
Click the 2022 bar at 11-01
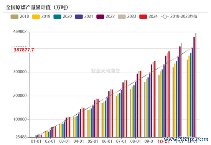pos(180,92)
